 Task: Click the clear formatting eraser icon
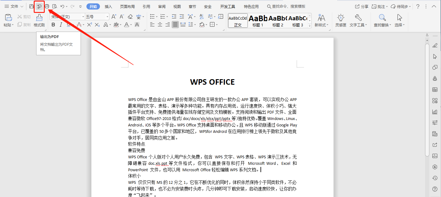130,17
